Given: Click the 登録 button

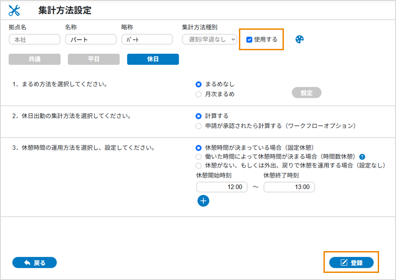Looking at the screenshot, I should [351, 263].
